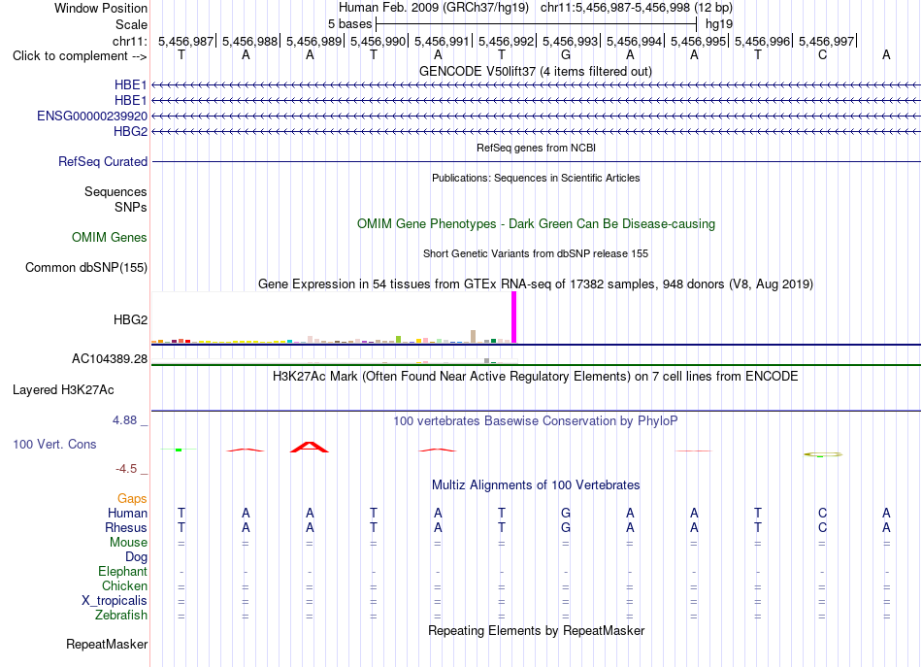Click the 100 Vert. Cons track label
This screenshot has height=667, width=922.
click(54, 444)
